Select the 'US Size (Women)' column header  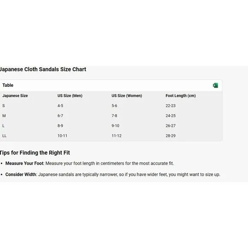[x=127, y=96]
